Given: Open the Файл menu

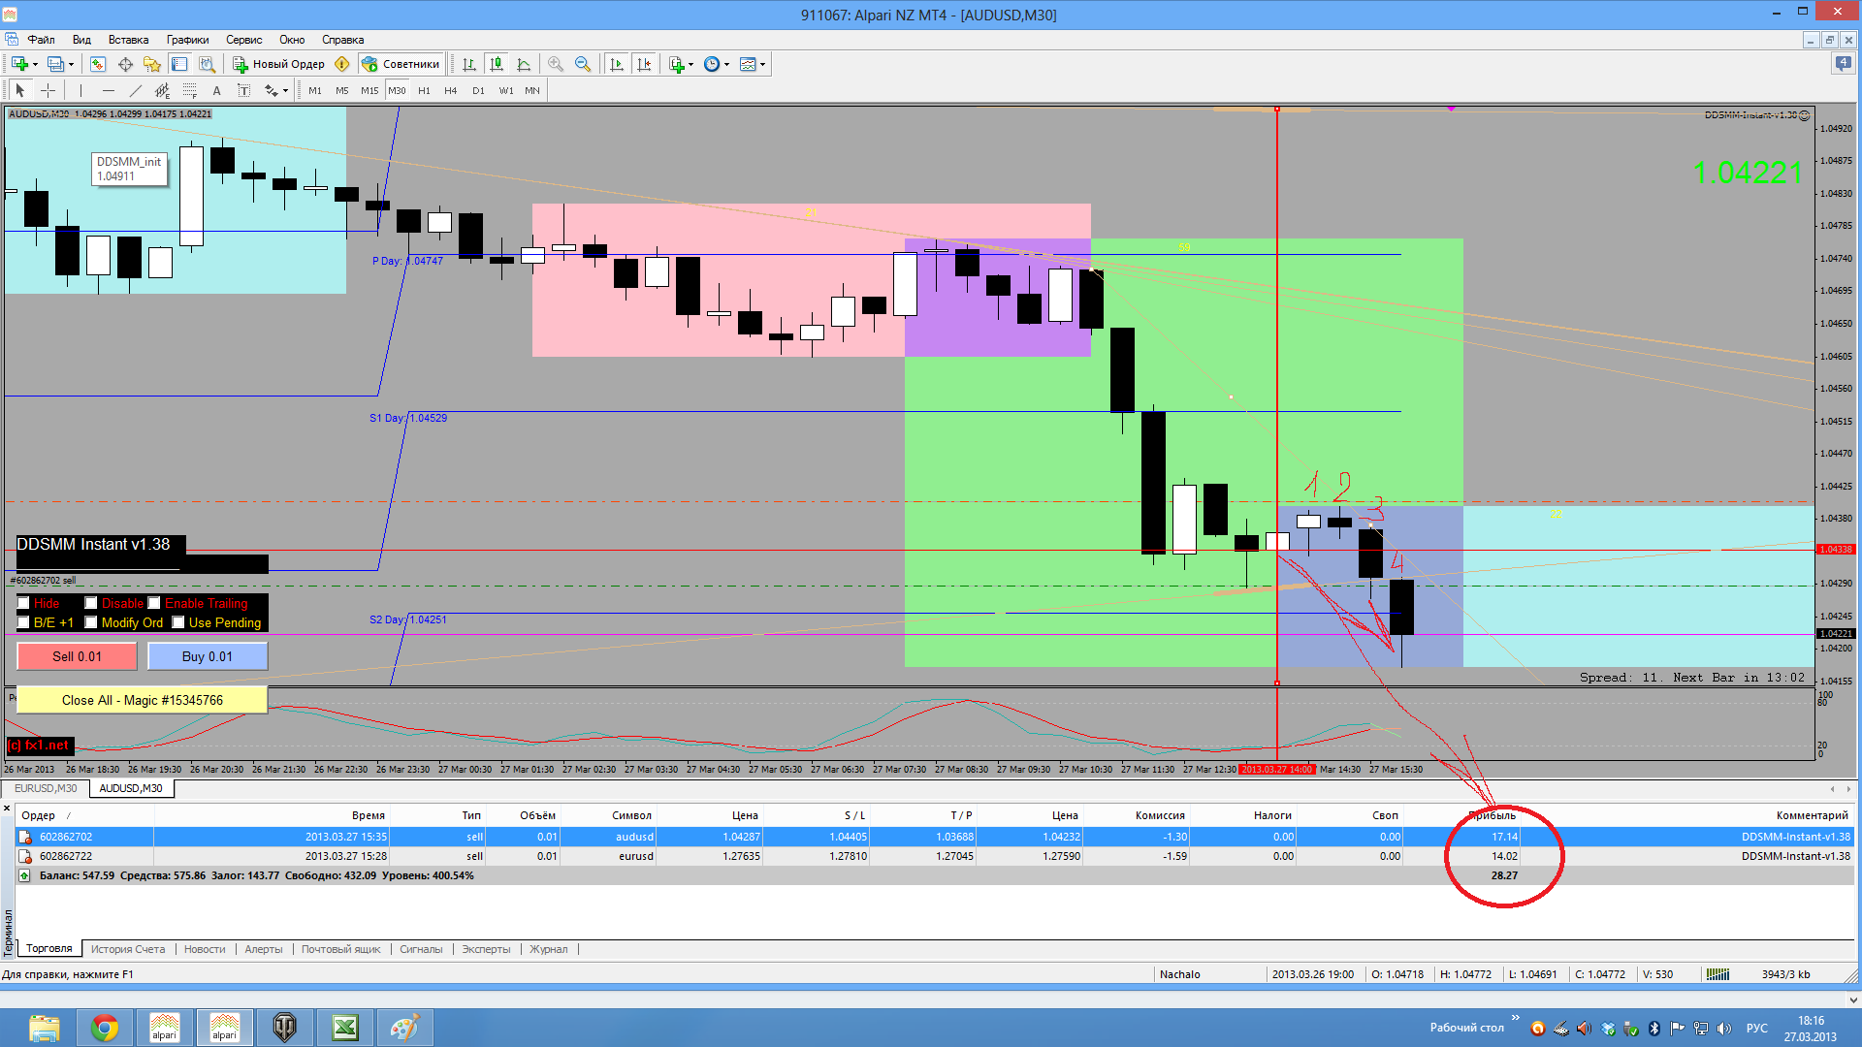Looking at the screenshot, I should click(x=41, y=40).
